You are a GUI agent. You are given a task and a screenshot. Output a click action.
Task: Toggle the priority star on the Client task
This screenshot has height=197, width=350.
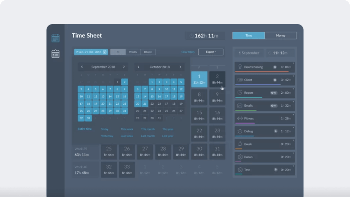(275, 80)
